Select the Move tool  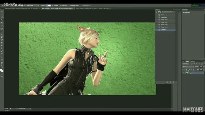[2, 12]
